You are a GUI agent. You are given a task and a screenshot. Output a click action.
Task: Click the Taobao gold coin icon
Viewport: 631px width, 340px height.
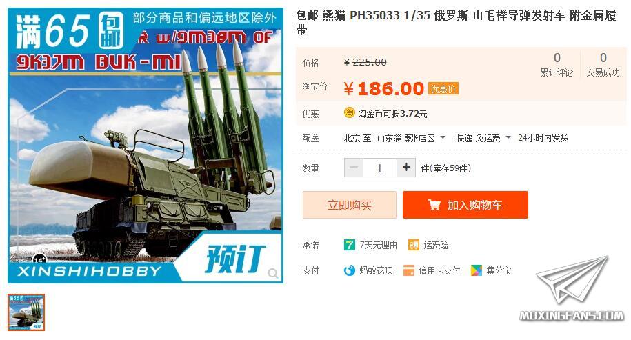[350, 113]
